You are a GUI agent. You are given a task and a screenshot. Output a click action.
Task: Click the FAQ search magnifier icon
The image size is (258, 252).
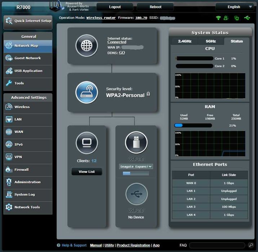coord(250,245)
